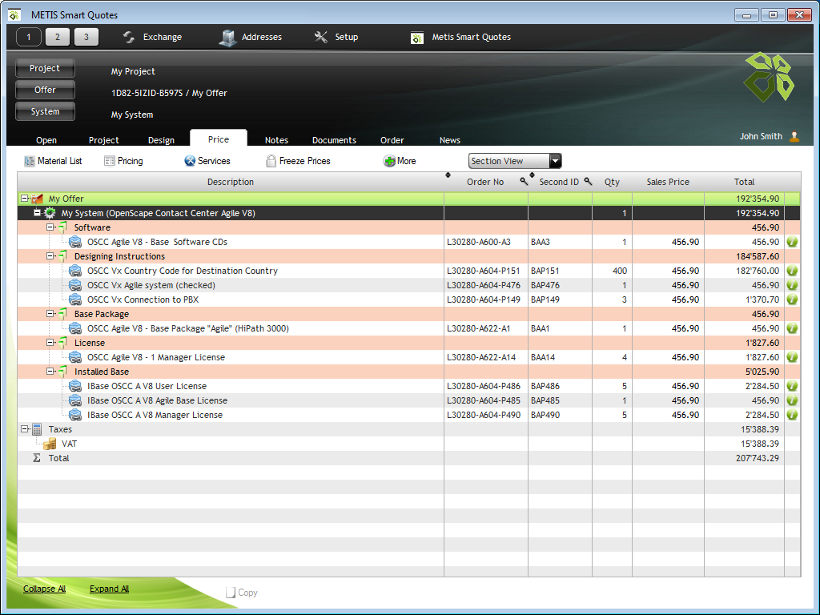Screen dimensions: 820x615
Task: Collapse the Base Package section
Action: click(50, 313)
